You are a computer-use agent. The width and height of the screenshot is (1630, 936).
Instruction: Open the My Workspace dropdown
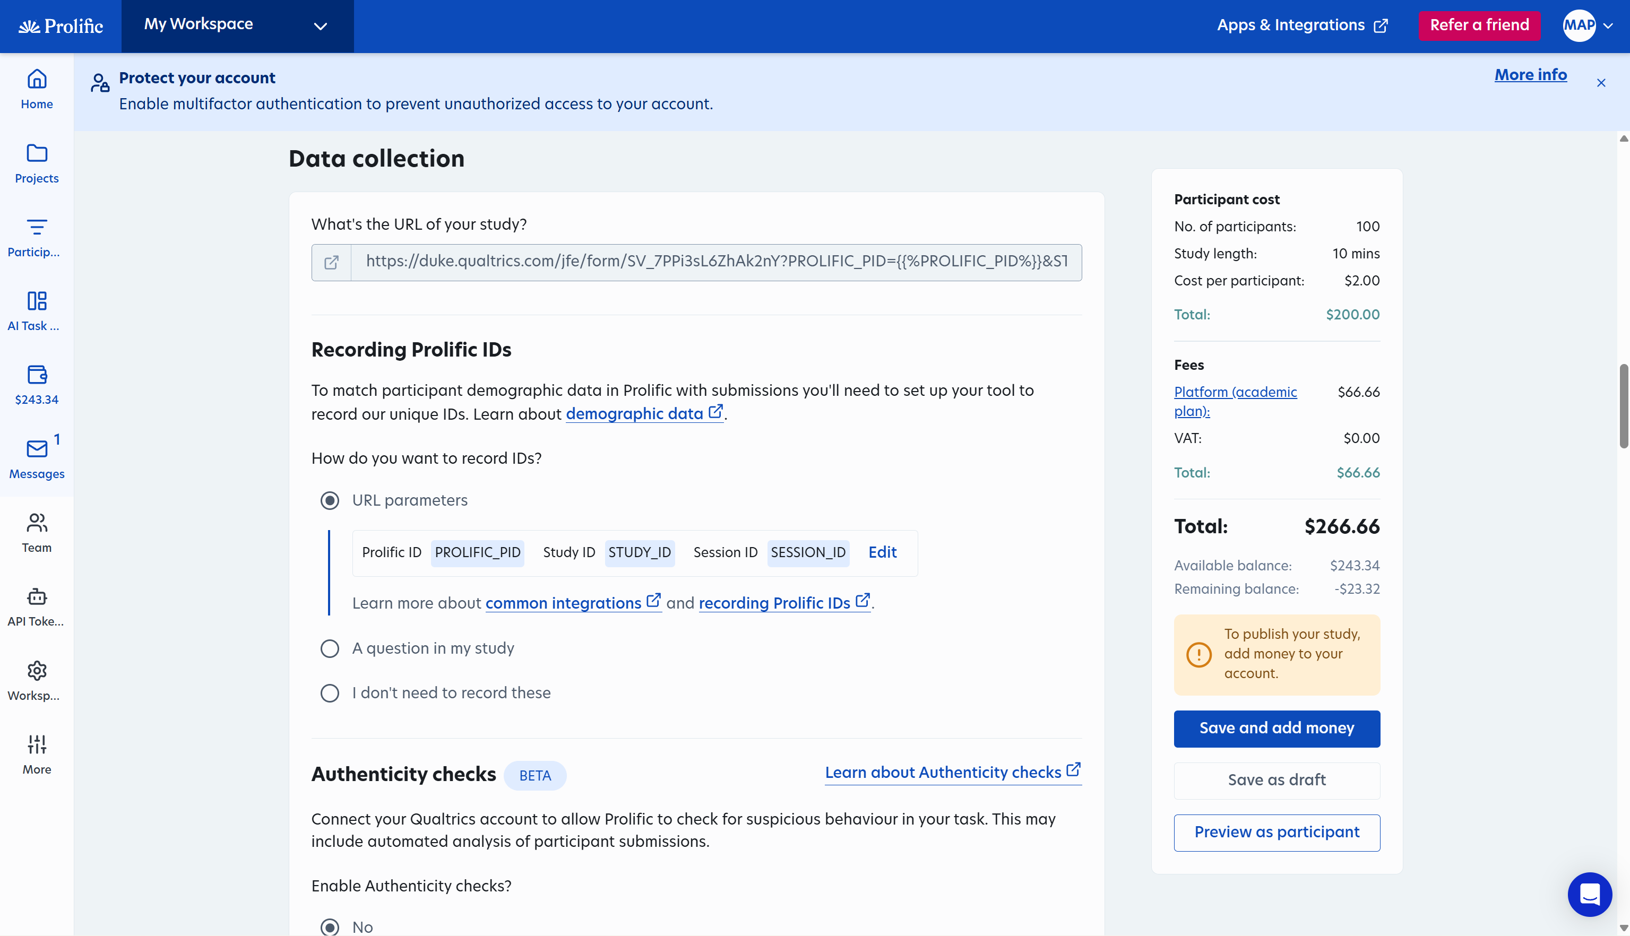tap(237, 25)
